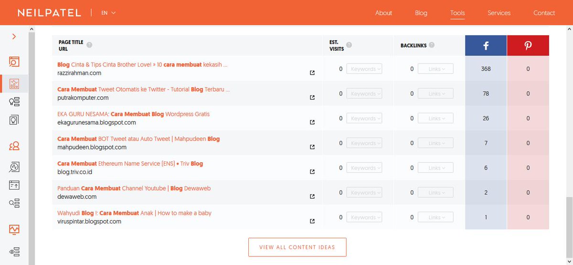Image resolution: width=573 pixels, height=265 pixels.
Task: Open external link for mahpudeen.blogspot.com
Action: point(312,147)
